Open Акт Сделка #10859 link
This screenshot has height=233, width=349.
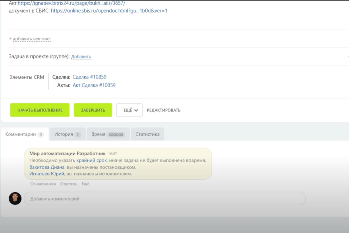(x=94, y=85)
